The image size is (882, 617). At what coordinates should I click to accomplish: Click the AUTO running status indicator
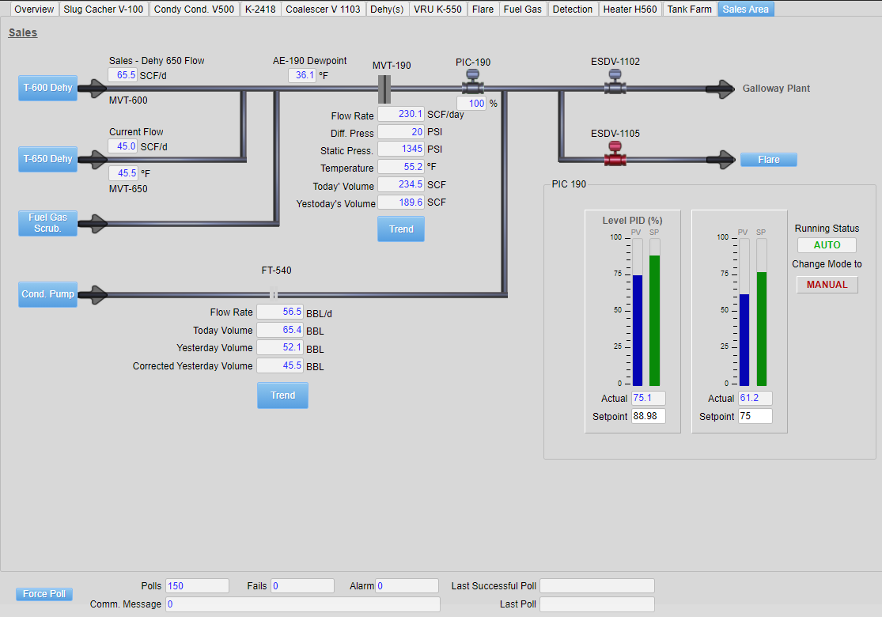pyautogui.click(x=827, y=245)
